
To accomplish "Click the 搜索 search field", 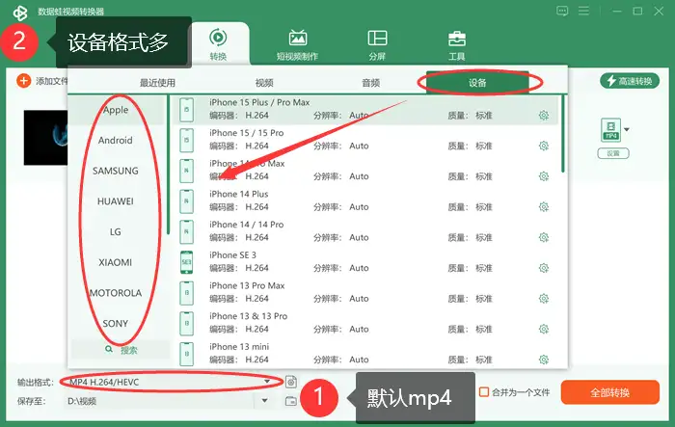I will [x=121, y=350].
